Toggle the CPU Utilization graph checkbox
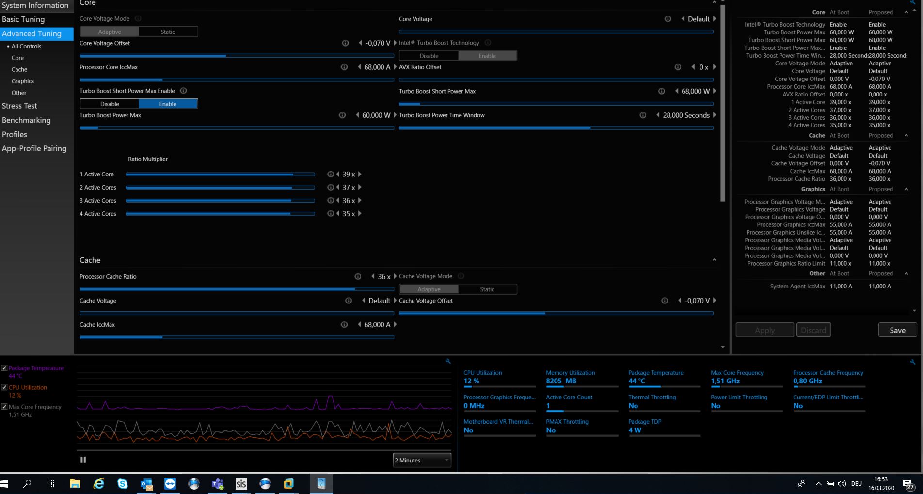 coord(4,387)
